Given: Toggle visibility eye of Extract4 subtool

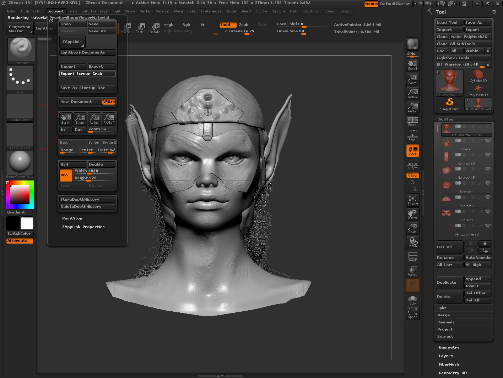Looking at the screenshot, I should (x=488, y=183).
